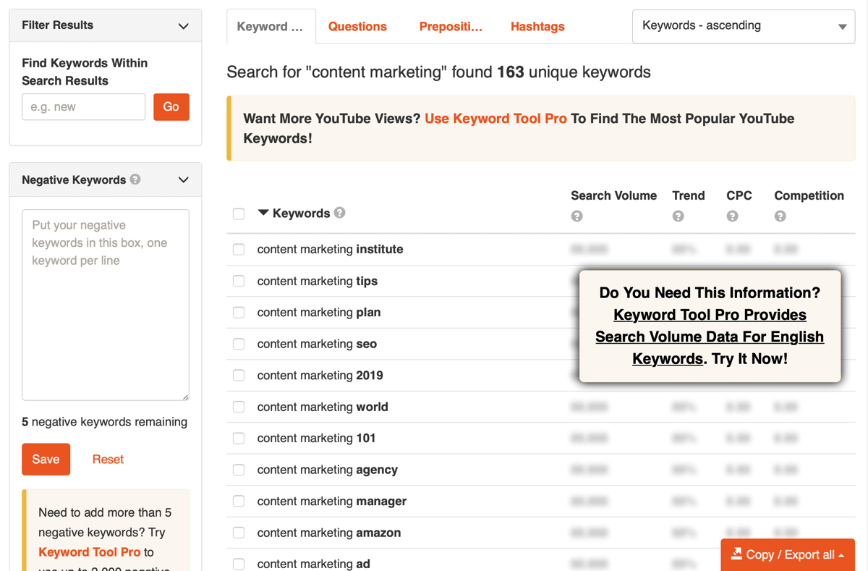868x571 pixels.
Task: Click help icon under Trend column
Action: [678, 216]
